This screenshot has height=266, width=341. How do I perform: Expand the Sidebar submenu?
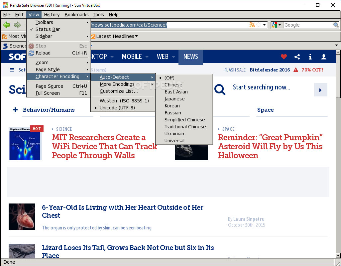coord(58,36)
